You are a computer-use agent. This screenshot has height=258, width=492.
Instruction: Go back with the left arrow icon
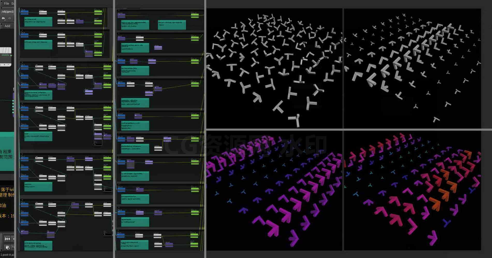click(x=3, y=18)
